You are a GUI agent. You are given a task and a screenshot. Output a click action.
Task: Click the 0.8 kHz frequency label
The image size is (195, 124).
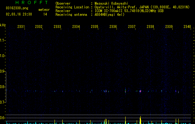2,87
